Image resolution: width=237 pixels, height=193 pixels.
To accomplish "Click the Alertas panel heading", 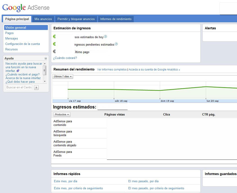I will (x=210, y=28).
